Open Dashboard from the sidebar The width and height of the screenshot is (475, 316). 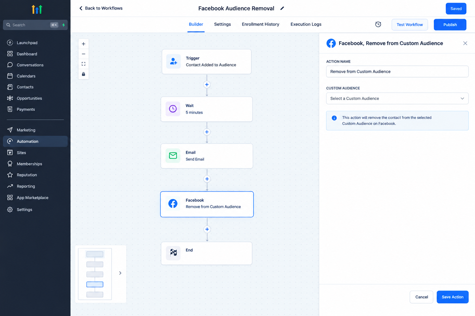click(x=35, y=54)
